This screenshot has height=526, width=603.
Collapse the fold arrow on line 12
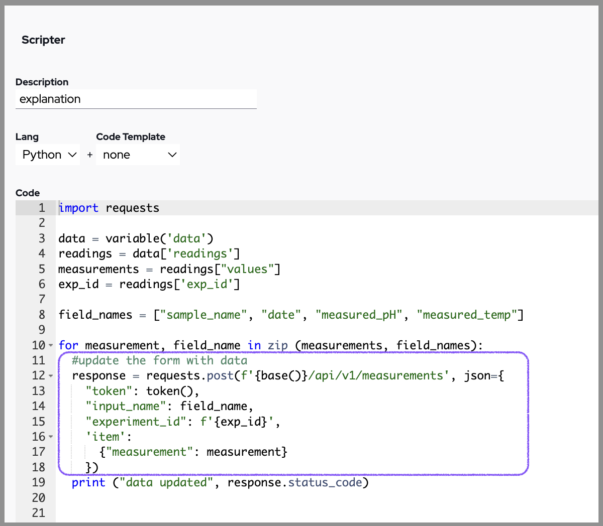(x=51, y=376)
